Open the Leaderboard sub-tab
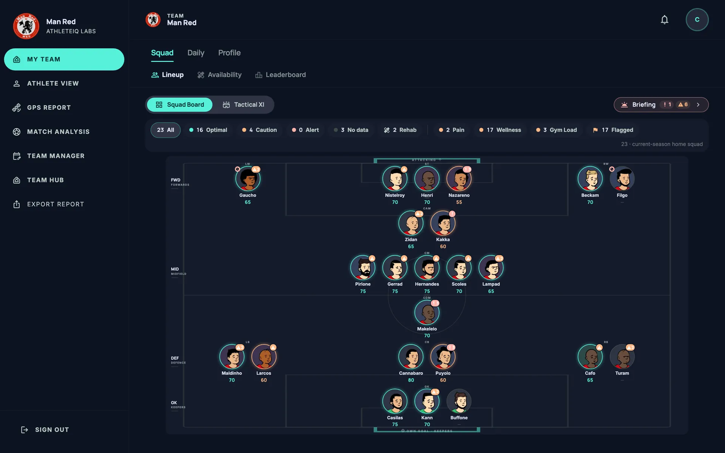This screenshot has height=453, width=725. pyautogui.click(x=281, y=75)
